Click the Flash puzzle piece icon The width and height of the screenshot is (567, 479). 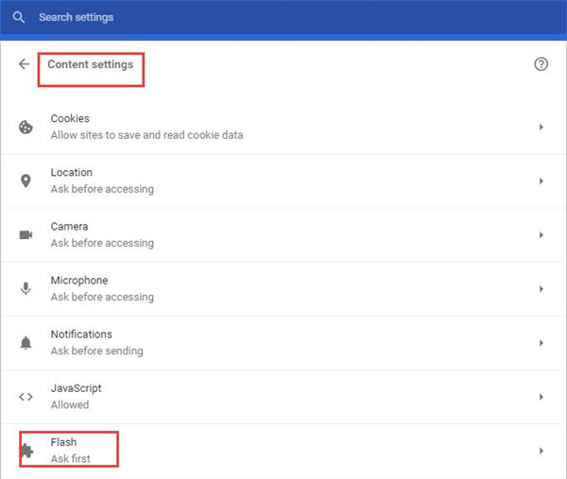pos(26,451)
